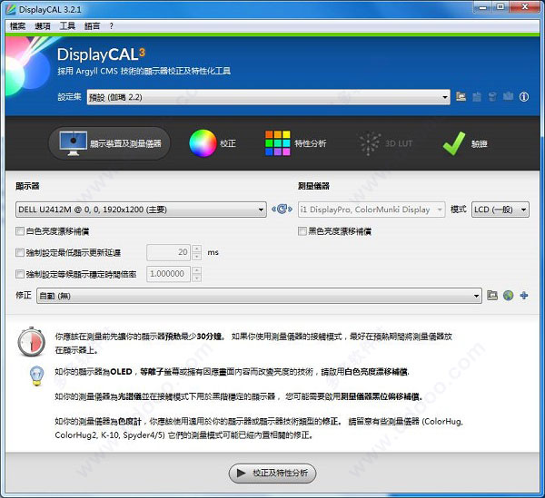
Task: Open correction file folder icon
Action: pos(492,296)
